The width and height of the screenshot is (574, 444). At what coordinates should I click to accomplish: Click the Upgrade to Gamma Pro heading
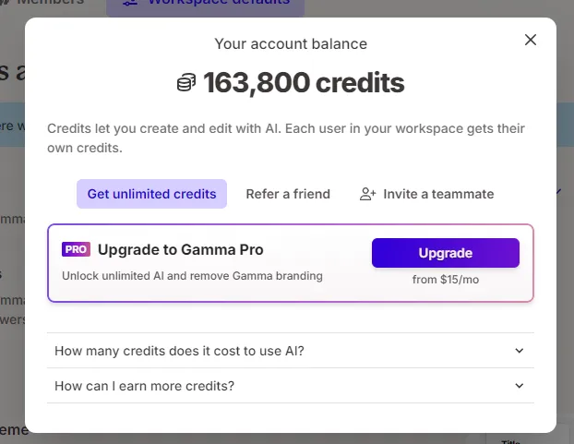click(x=181, y=249)
